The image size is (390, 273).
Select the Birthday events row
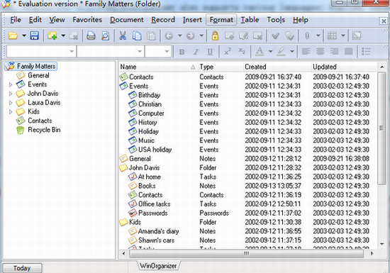pyautogui.click(x=247, y=95)
